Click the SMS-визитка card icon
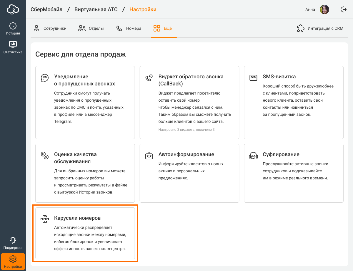 pyautogui.click(x=253, y=78)
